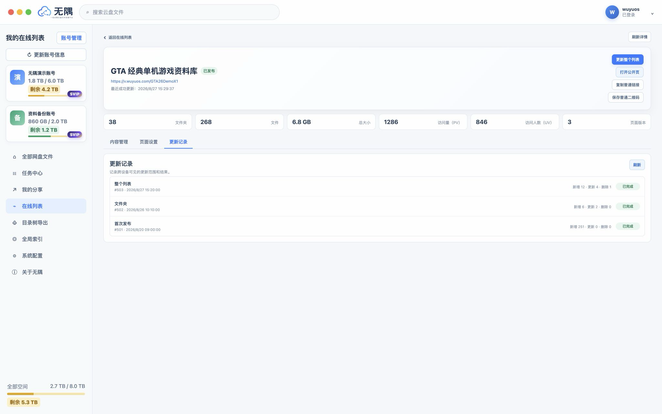Click the 已完成 badge on record #501
The height and width of the screenshot is (414, 662).
[628, 226]
